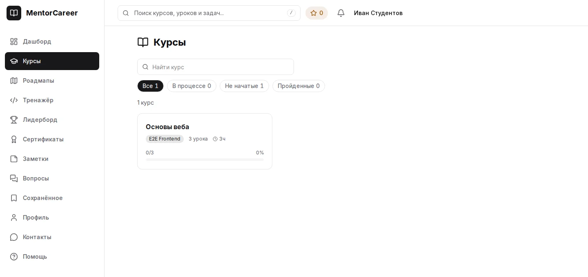Open Заметки in the sidebar
The width and height of the screenshot is (588, 277).
(52, 159)
